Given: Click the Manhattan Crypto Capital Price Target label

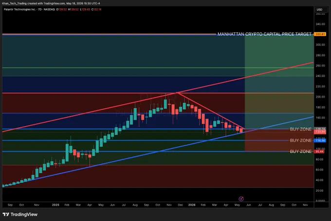Looking at the screenshot, I should pyautogui.click(x=264, y=34).
